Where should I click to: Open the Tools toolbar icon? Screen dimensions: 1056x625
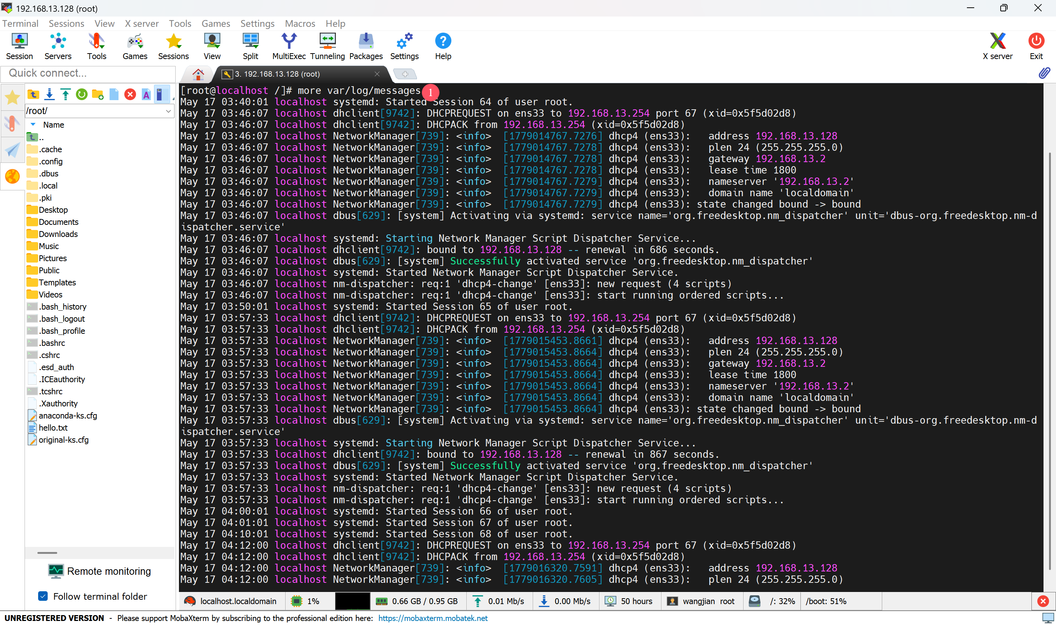tap(96, 46)
